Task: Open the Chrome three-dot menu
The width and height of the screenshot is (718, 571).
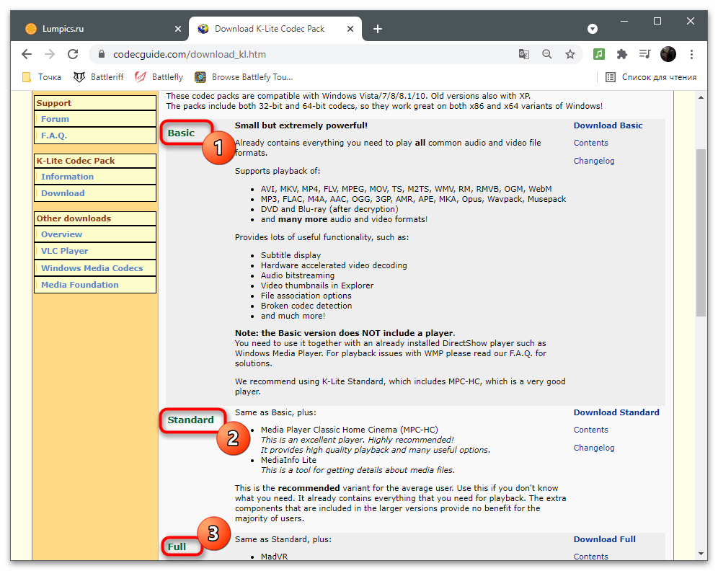Action: 691,55
